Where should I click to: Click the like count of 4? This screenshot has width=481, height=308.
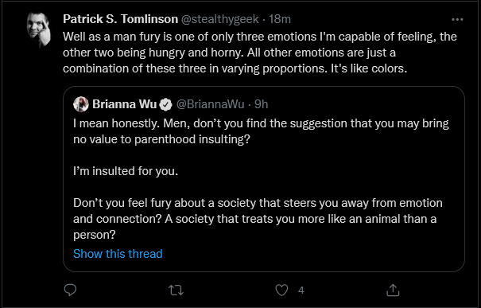coord(301,290)
